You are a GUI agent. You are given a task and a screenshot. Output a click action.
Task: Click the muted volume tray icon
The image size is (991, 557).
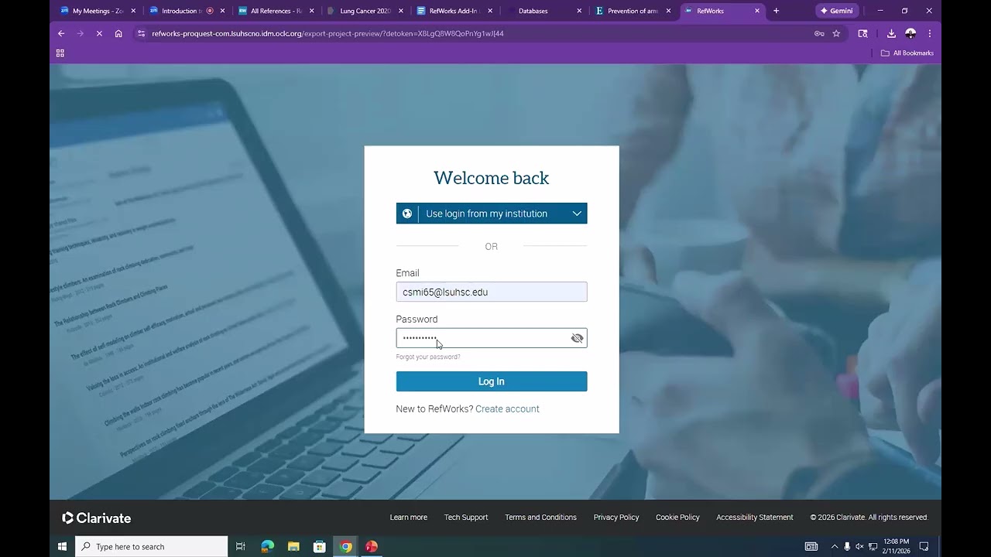[x=859, y=546]
